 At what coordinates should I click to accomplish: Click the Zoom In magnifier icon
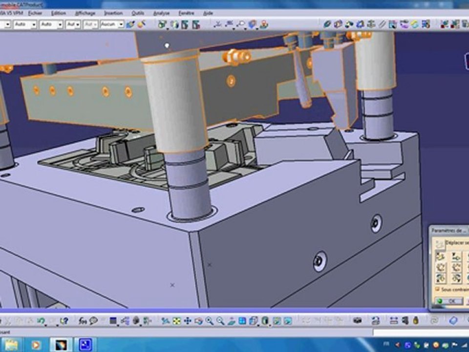pos(210,321)
